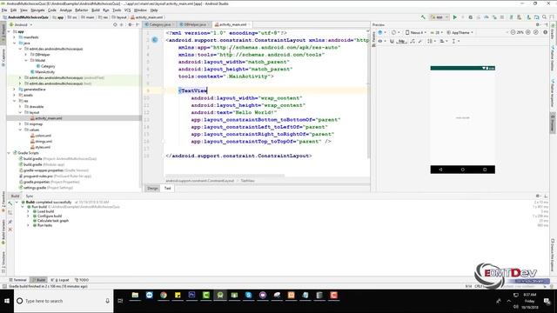Expand the manifests folder
Image resolution: width=557 pixels, height=313 pixels.
click(15, 37)
